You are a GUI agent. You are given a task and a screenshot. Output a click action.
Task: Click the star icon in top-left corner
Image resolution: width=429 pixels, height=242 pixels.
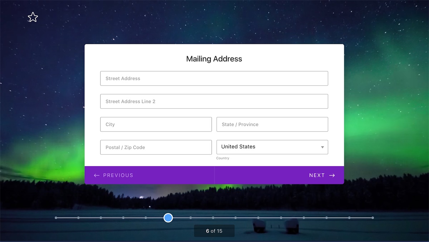[33, 17]
